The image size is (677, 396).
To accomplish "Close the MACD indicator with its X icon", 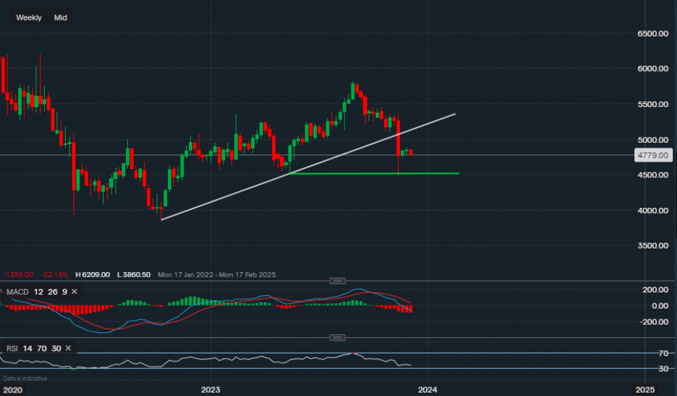I will [x=74, y=292].
